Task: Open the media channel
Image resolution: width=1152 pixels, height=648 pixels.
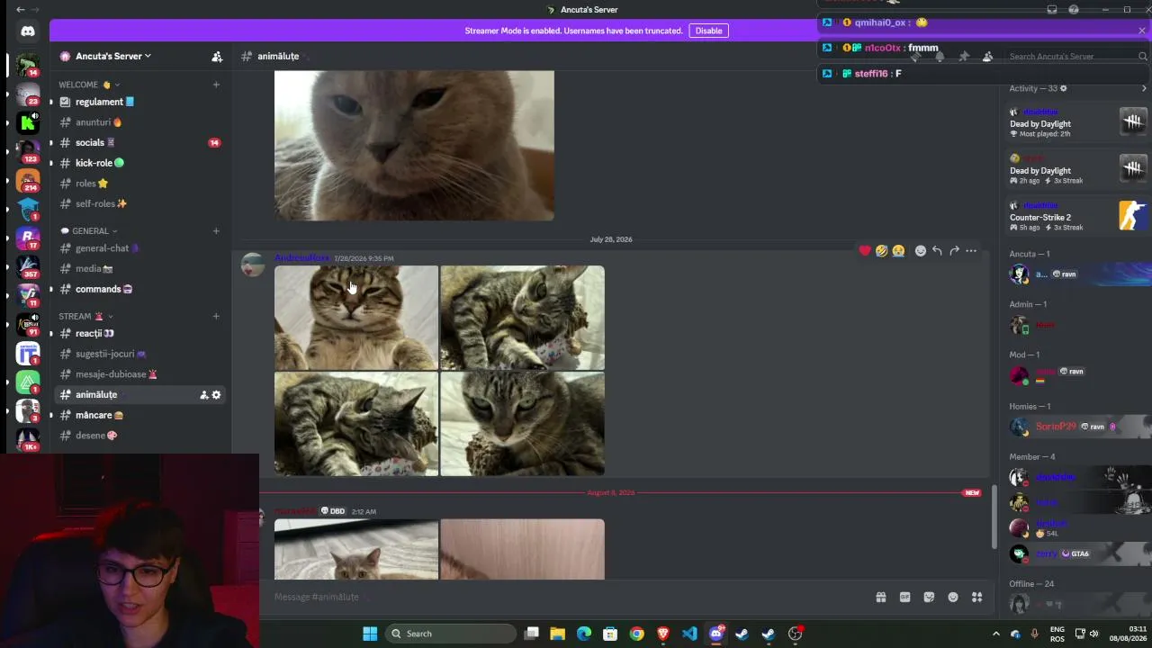Action: coord(141,268)
